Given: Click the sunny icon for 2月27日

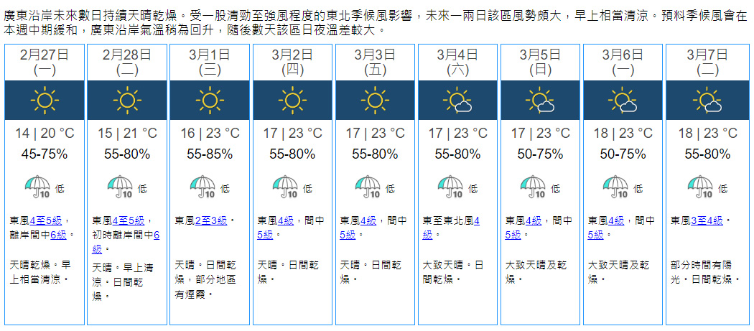Looking at the screenshot, I should 45,100.
